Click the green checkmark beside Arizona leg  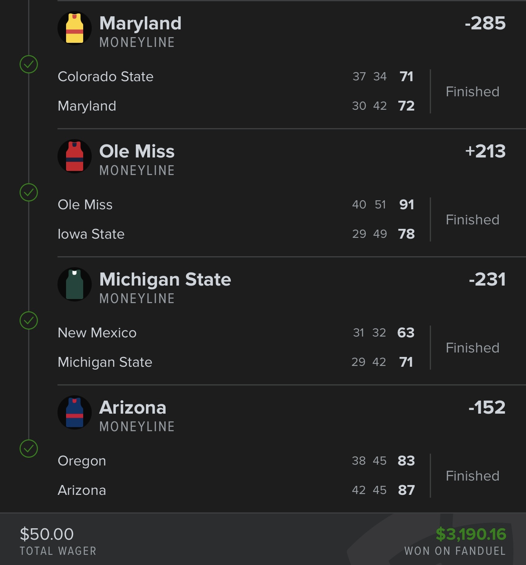(x=29, y=449)
